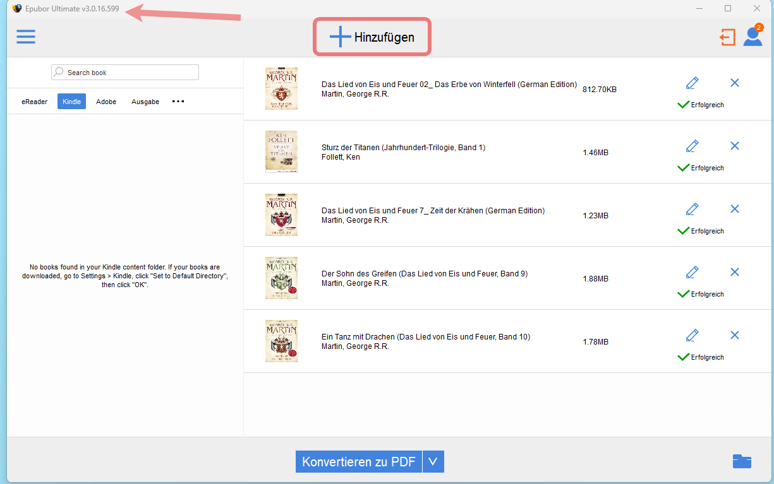Click author Follett, Ken
This screenshot has height=484, width=774.
pos(341,157)
